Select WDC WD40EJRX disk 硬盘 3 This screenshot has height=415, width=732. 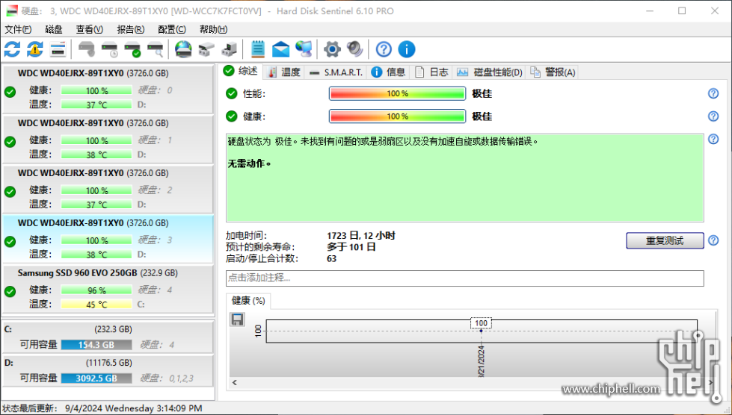pyautogui.click(x=108, y=238)
